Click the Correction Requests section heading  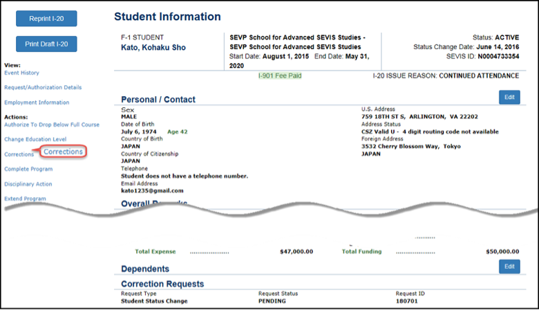pos(162,284)
